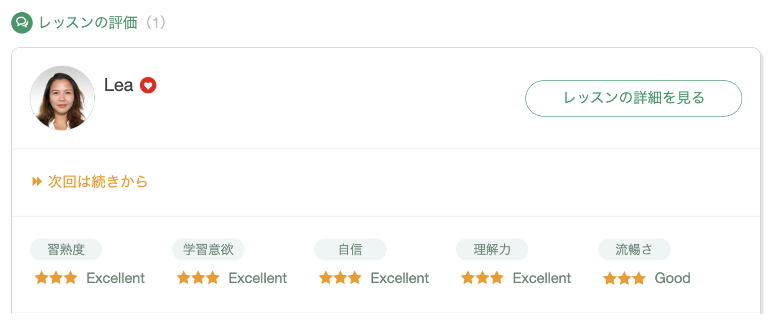Click the 流暢さ category tag
This screenshot has height=329, width=777.
[x=634, y=250]
